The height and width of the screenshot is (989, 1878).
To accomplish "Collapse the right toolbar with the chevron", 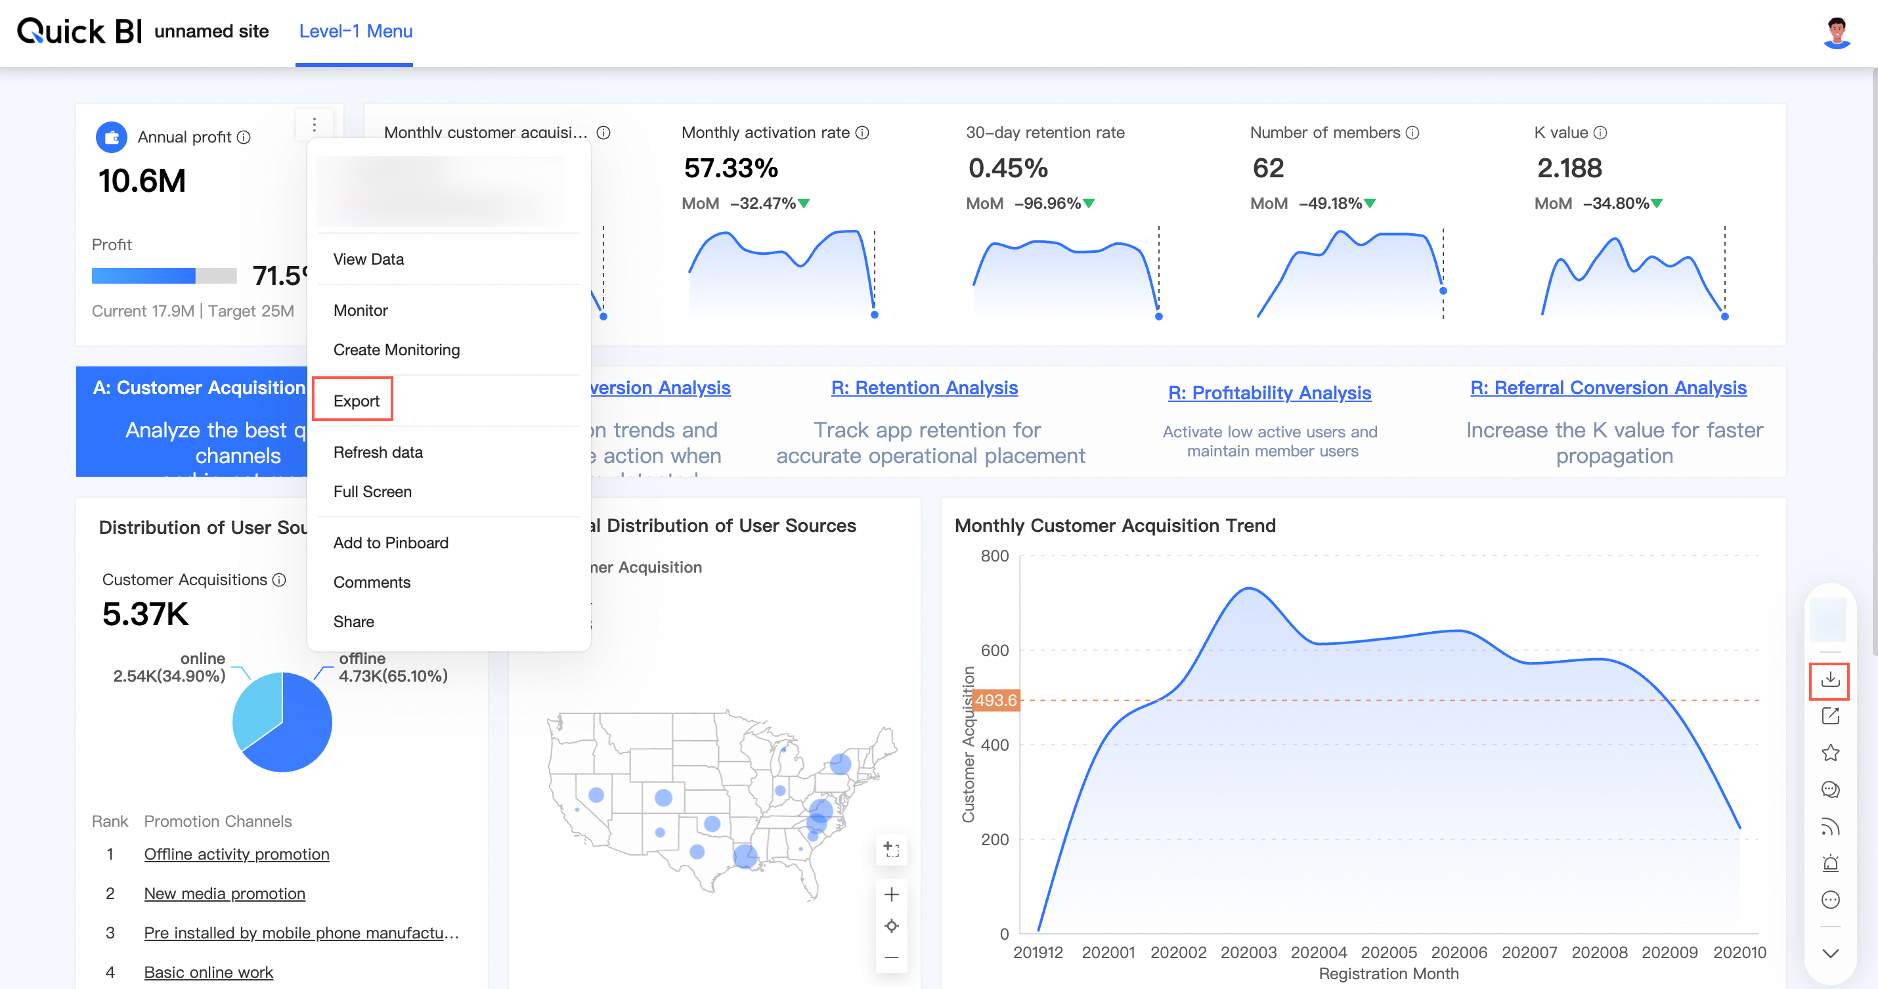I will click(x=1830, y=954).
